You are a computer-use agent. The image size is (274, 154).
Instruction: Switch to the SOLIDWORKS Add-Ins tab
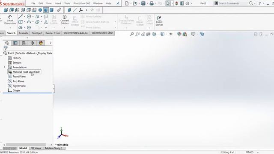point(76,33)
